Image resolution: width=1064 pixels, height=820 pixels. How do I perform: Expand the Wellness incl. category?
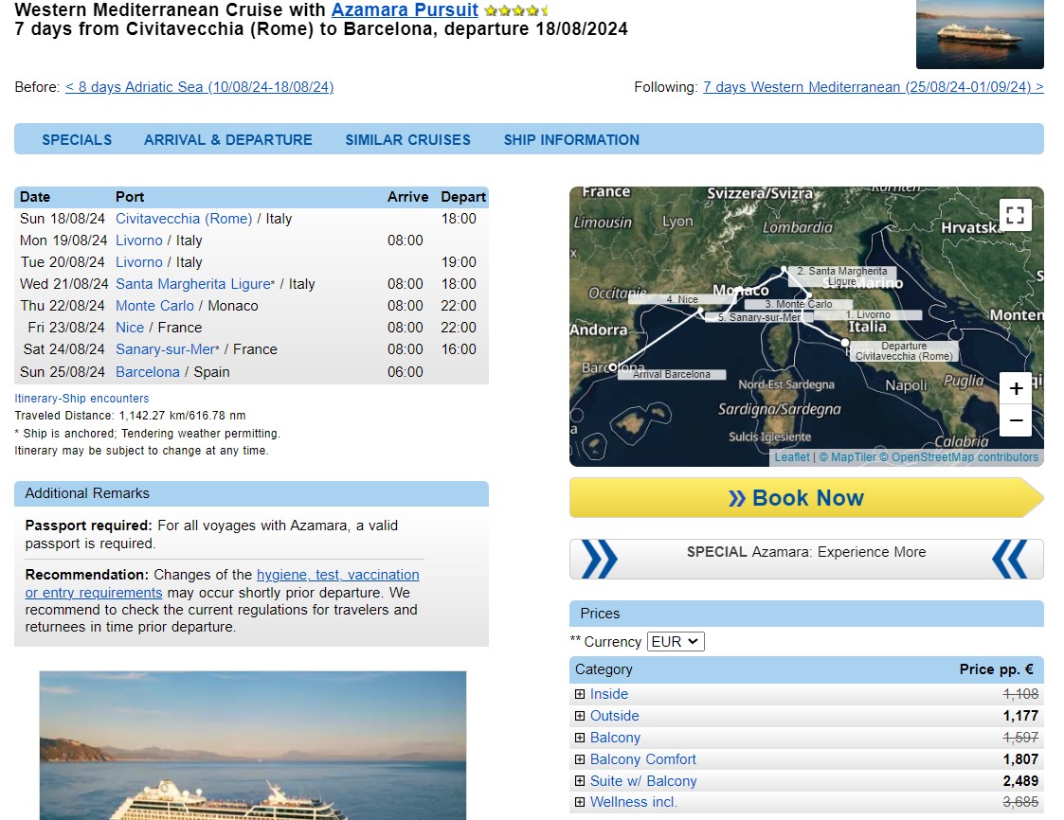[x=580, y=802]
